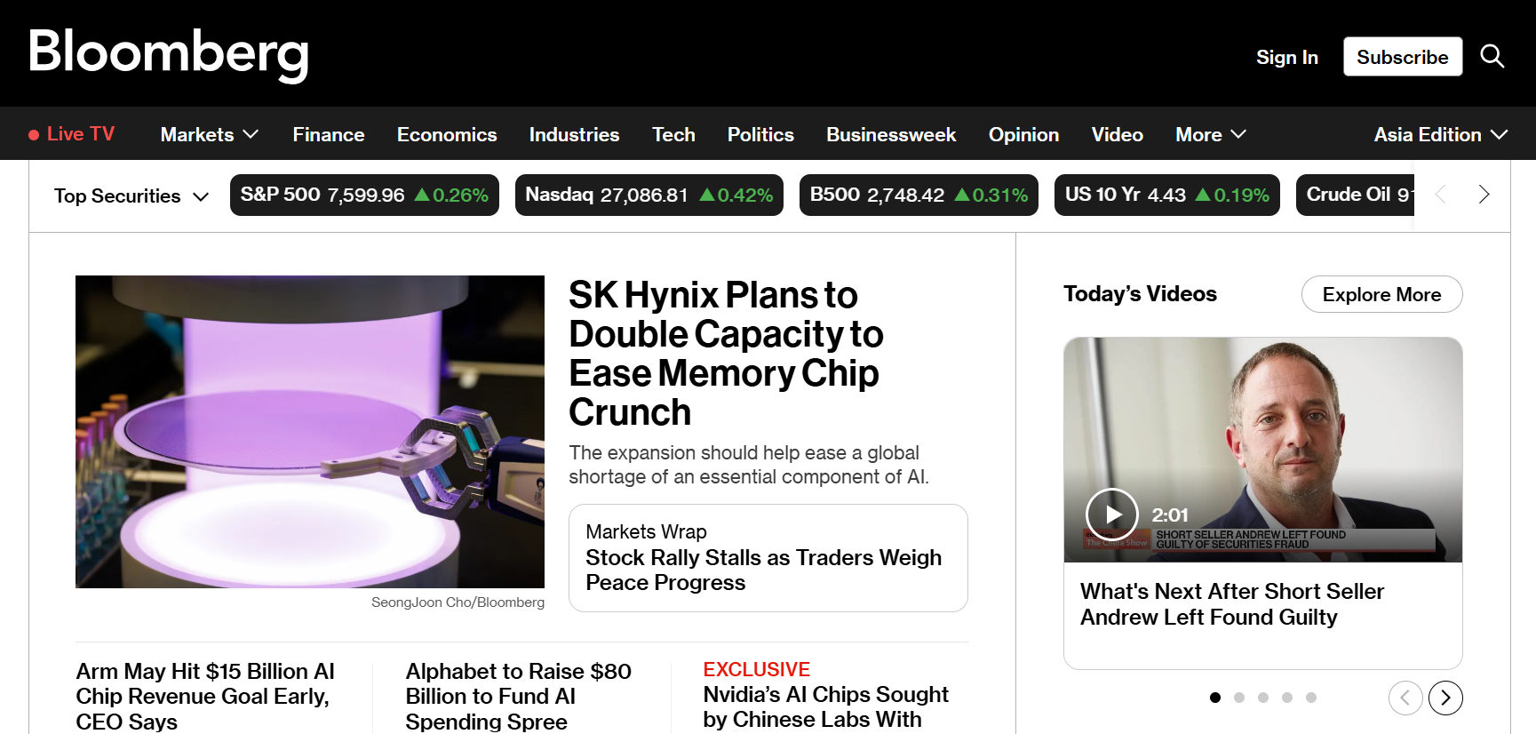Open the Crude Oil ticker chip
Image resolution: width=1536 pixels, height=734 pixels.
(x=1356, y=195)
